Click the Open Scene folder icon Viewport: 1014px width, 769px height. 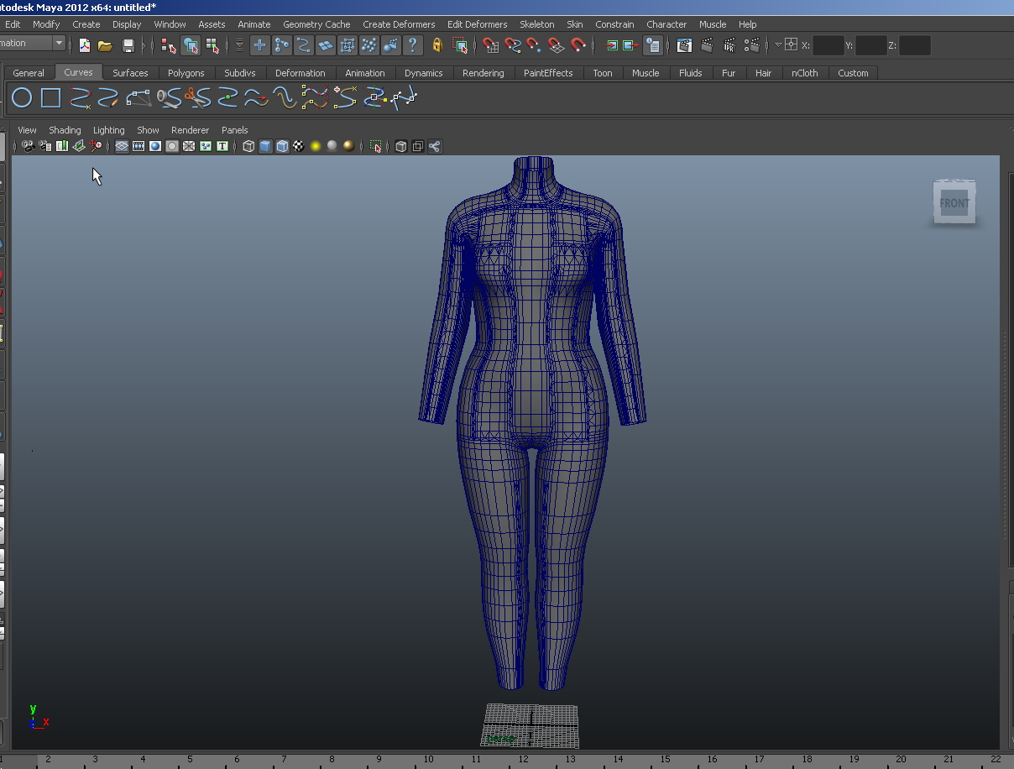pyautogui.click(x=105, y=45)
